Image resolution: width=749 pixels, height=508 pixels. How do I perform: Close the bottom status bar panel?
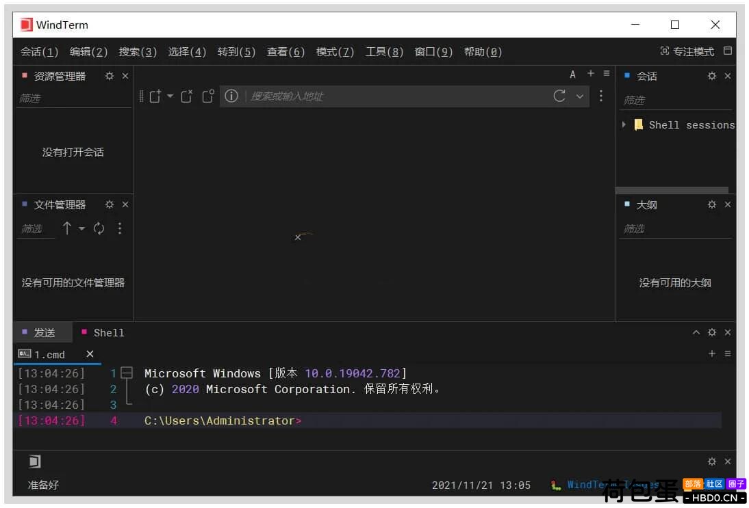coord(728,462)
